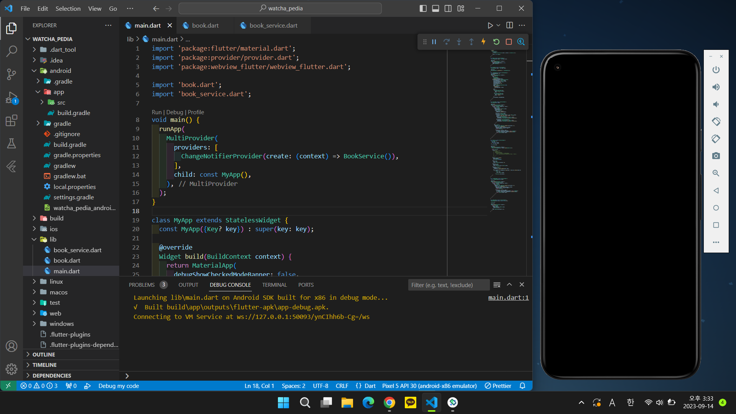
Task: Expand the src folder
Action: pos(71,102)
